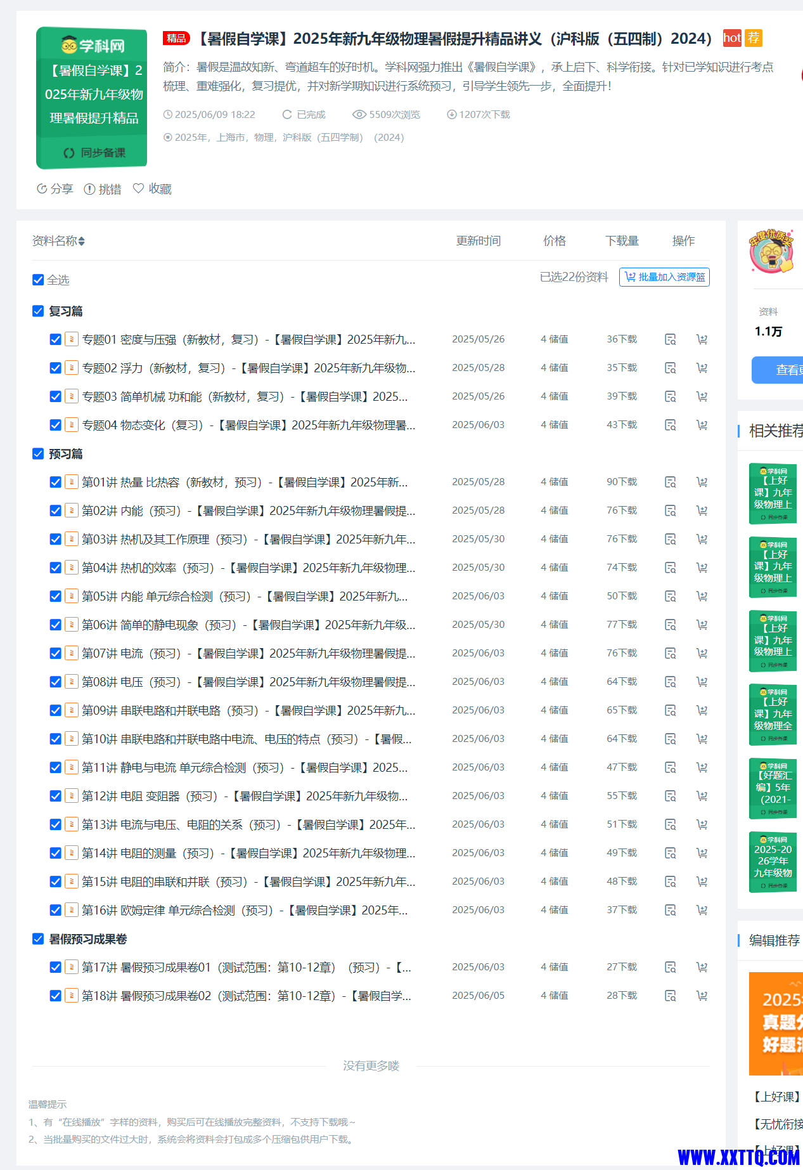Add 第18讲 暑假预习成果卷02 to basket

(x=702, y=996)
